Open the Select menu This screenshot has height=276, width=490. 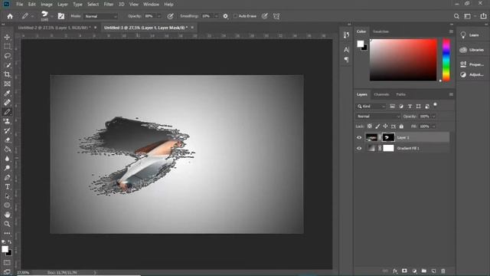93,5
